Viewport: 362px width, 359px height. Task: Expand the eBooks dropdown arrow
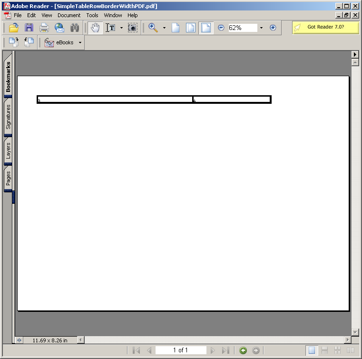tap(80, 42)
